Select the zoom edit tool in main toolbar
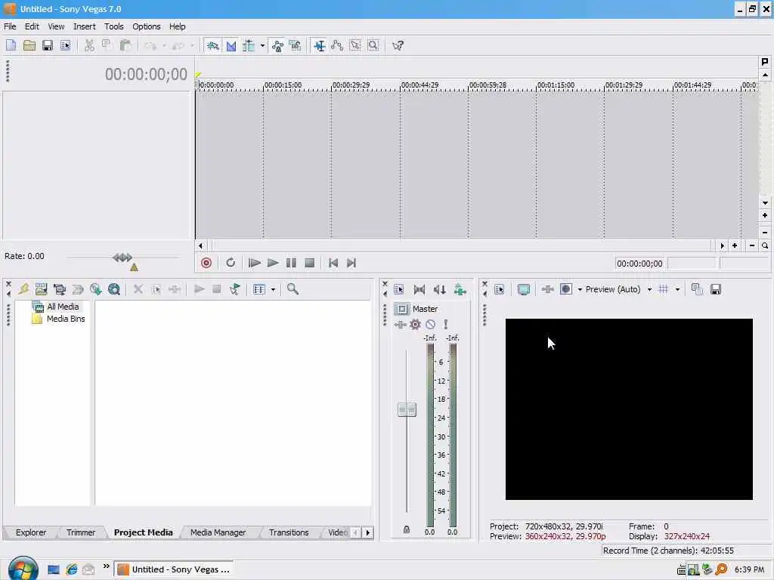 (x=373, y=46)
